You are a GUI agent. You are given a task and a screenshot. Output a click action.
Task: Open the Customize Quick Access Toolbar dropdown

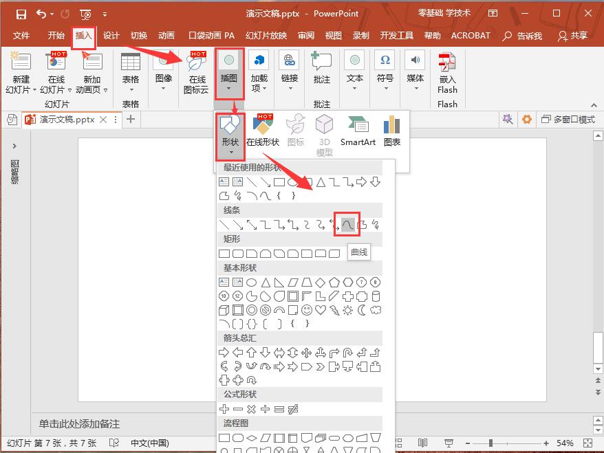(x=105, y=14)
